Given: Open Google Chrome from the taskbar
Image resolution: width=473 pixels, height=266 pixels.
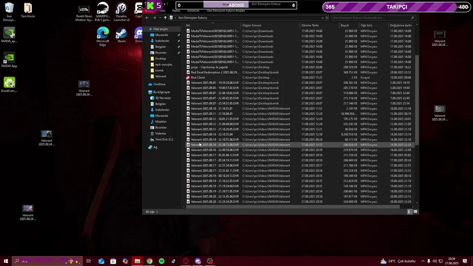Looking at the screenshot, I should click(149, 261).
